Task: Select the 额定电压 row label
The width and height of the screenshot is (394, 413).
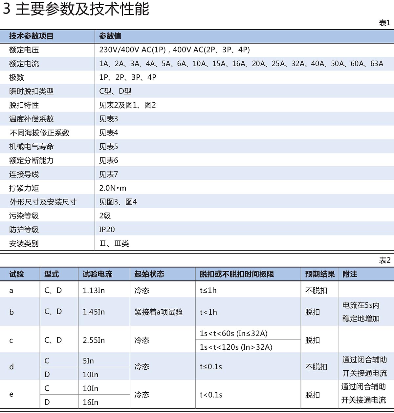Action: (24, 50)
